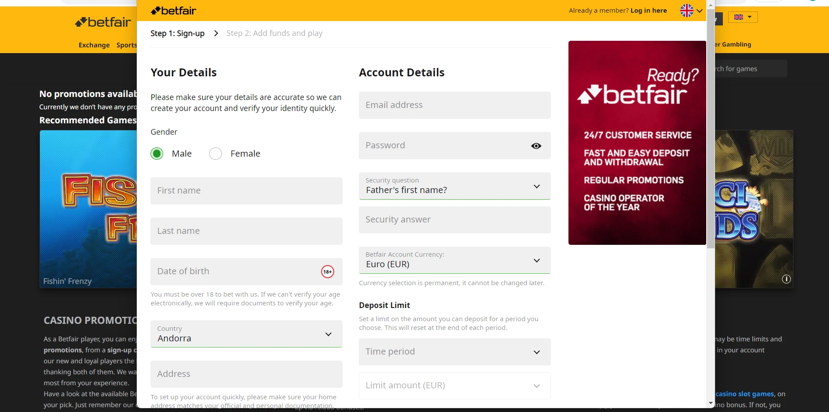The image size is (829, 412).
Task: Click 'CASINO PROMOTIONS' heading on background page
Action: coord(90,320)
